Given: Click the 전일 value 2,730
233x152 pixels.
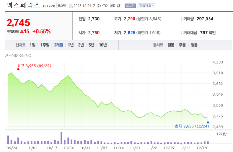Looking at the screenshot, I should tap(94, 19).
